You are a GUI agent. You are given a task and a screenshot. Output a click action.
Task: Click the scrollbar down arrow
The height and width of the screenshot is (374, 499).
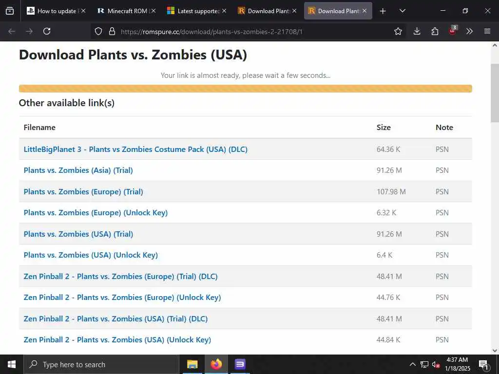tap(495, 351)
